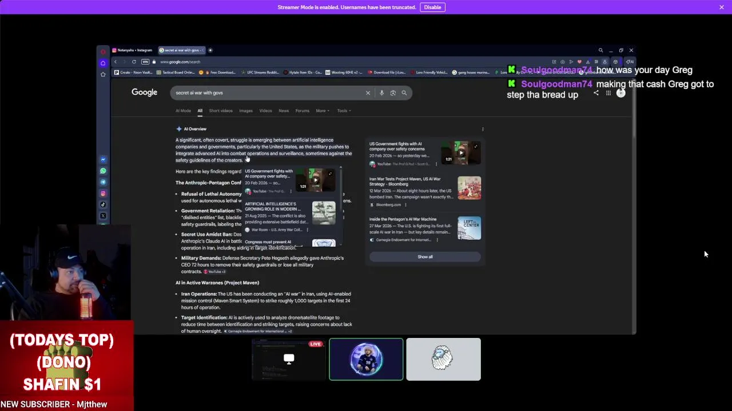Expand the More dropdown in search tabs

point(323,111)
